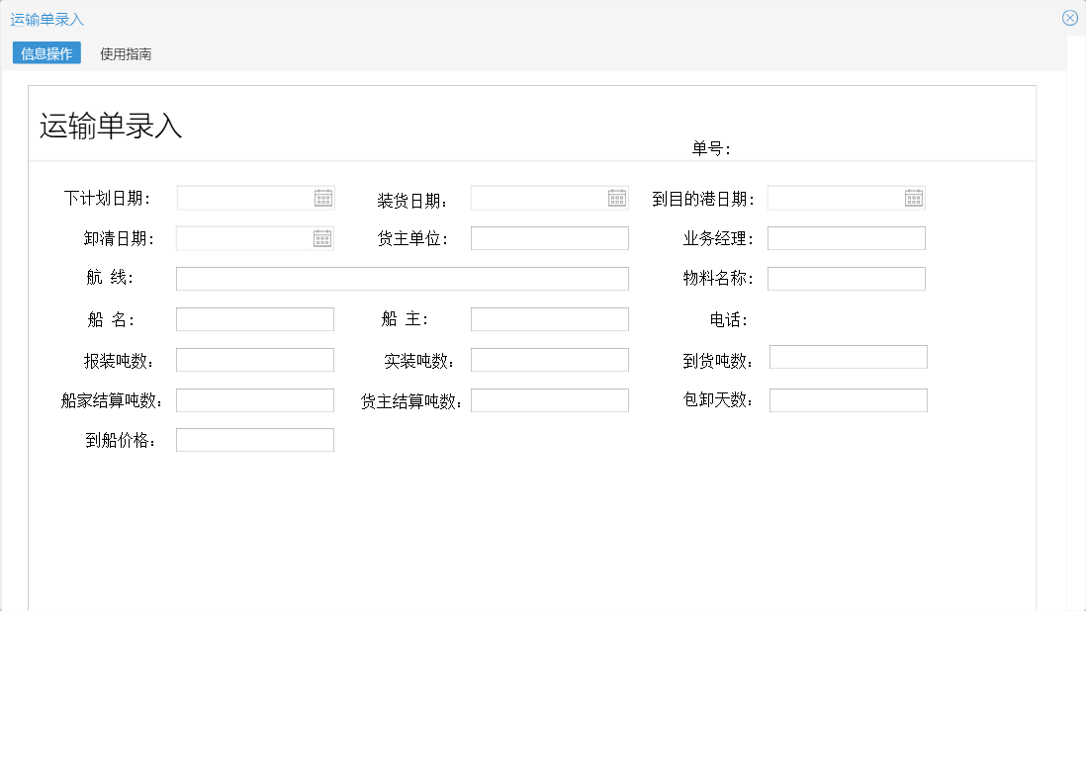Click the 货主结算吨数 text box
This screenshot has height=778, width=1086.
549,399
